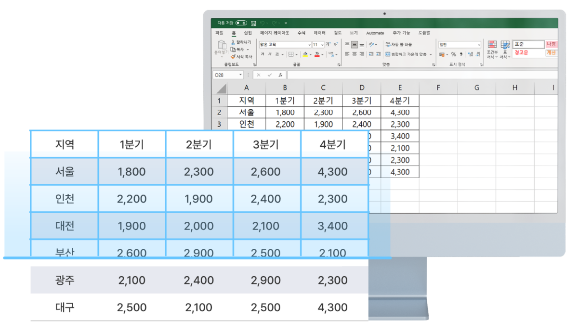This screenshot has height=332, width=578.
Task: Switch to the 데이터 ribbon tab
Action: coord(320,33)
